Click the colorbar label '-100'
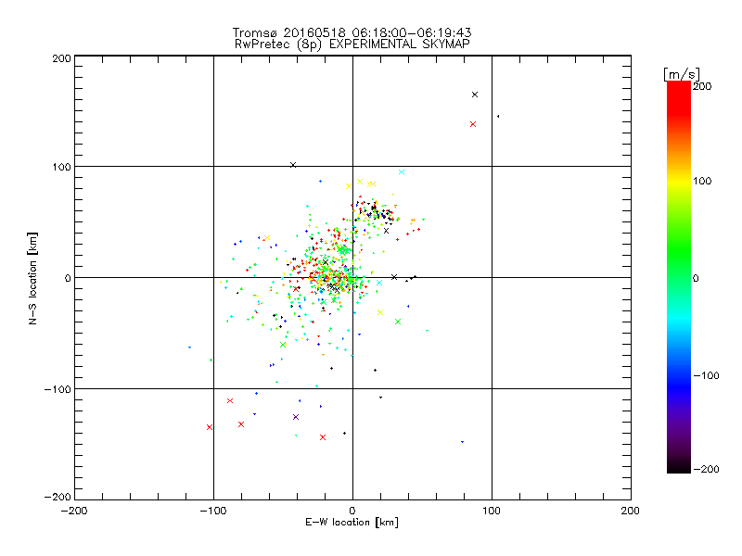 coord(706,375)
